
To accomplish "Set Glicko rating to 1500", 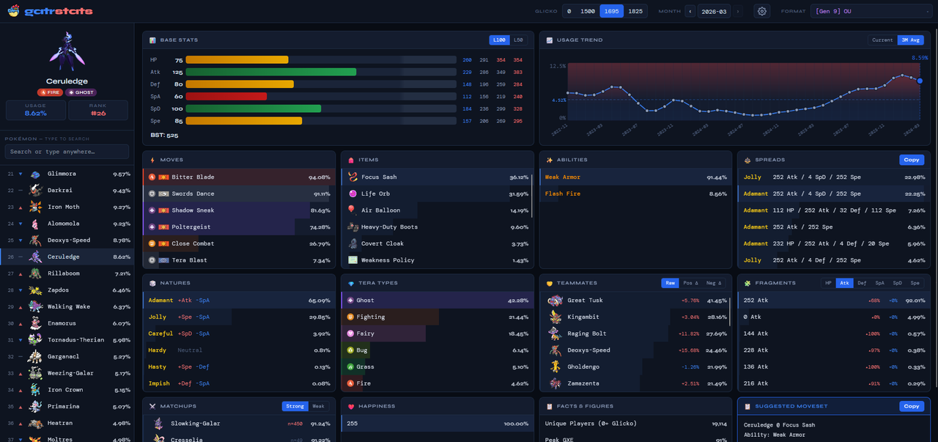I will (588, 11).
